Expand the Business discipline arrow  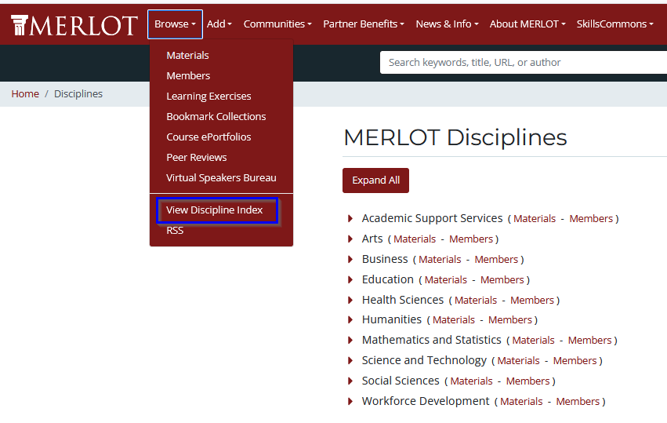coord(350,260)
